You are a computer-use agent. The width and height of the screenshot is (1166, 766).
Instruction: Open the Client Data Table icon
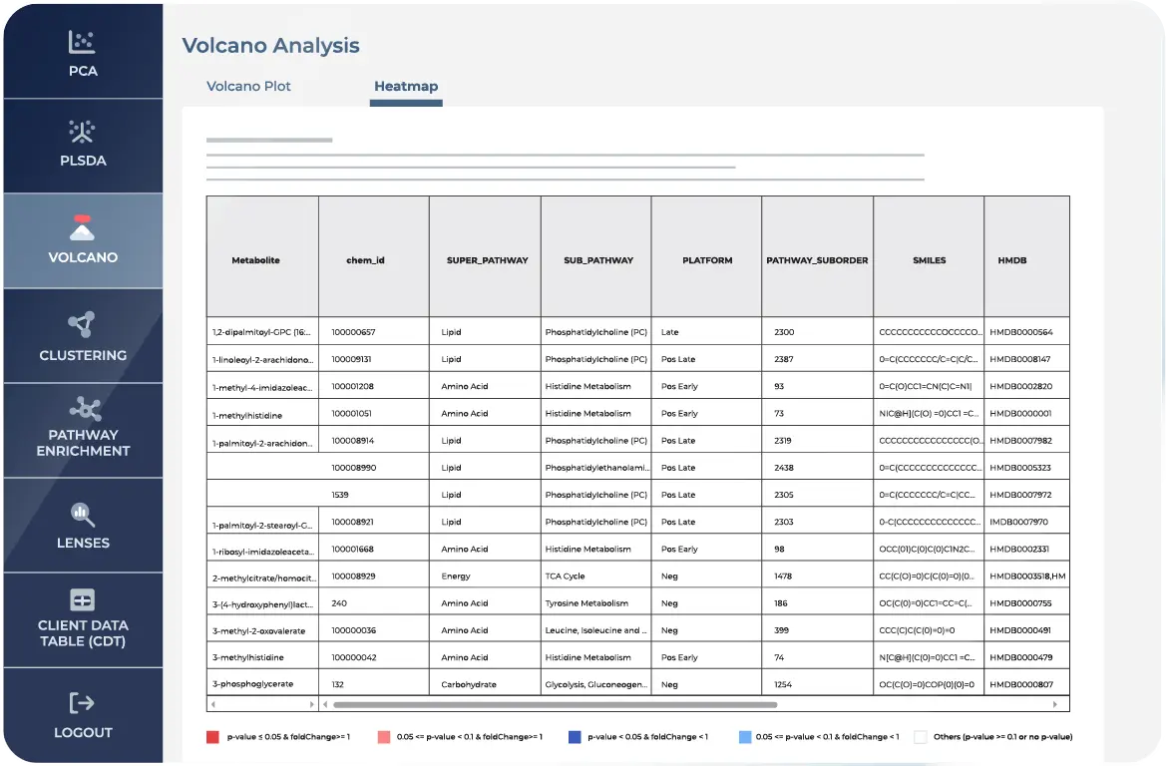82,599
